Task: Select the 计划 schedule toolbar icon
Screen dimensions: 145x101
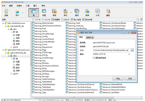Action: click(98, 13)
